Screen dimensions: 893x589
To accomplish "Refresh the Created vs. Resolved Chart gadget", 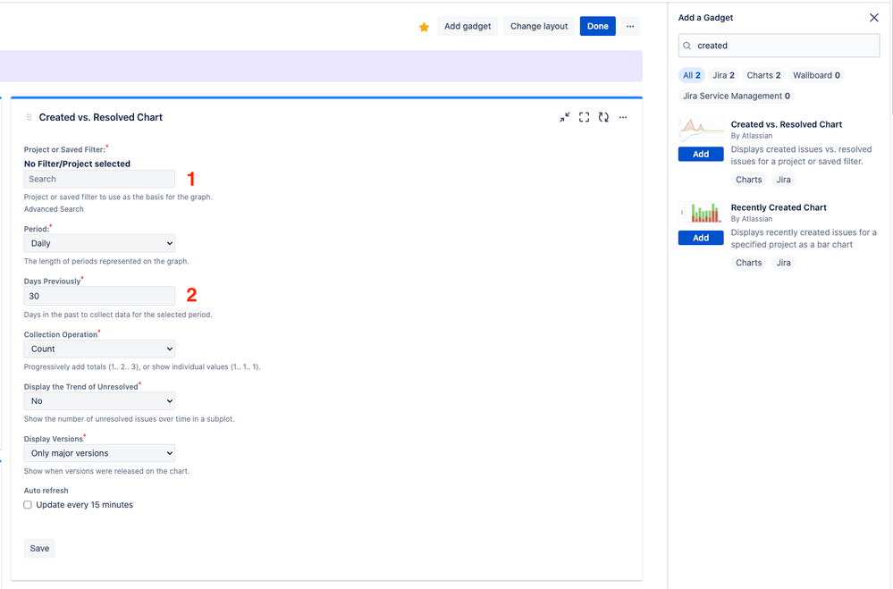I will tap(603, 117).
